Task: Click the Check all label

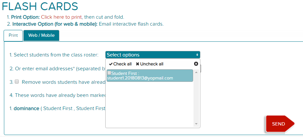Action: point(123,64)
